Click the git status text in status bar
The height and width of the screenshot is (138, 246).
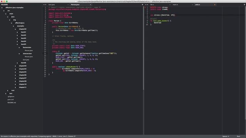pyautogui.click(x=38, y=136)
